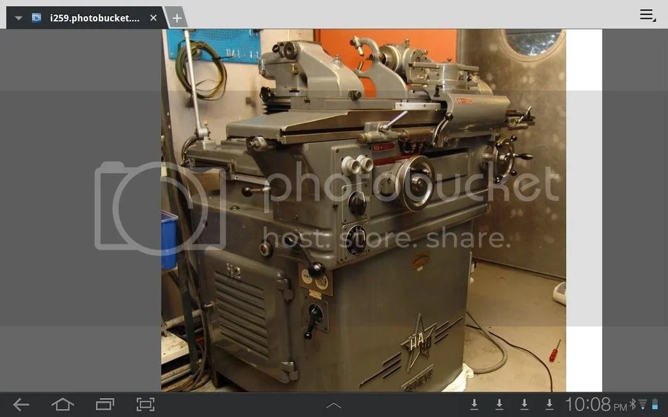The width and height of the screenshot is (668, 417).
Task: Tap the Wi-Fi signal icon
Action: (x=643, y=405)
